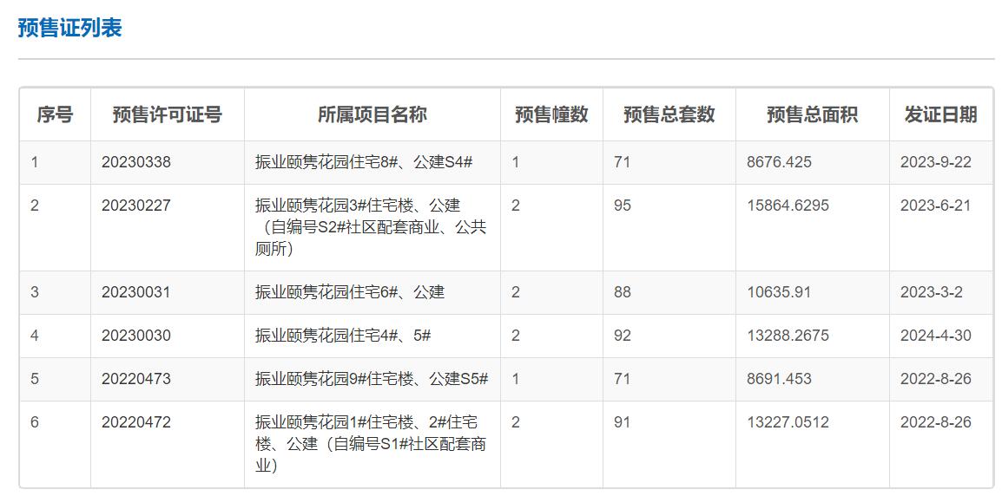
Task: Select permit number 20230031
Action: point(136,292)
